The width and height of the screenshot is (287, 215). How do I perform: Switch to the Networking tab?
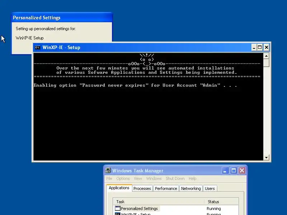point(191,188)
